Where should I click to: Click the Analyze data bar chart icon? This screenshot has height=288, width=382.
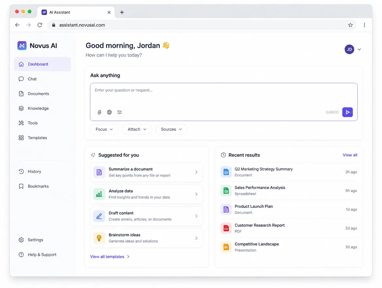pyautogui.click(x=99, y=194)
